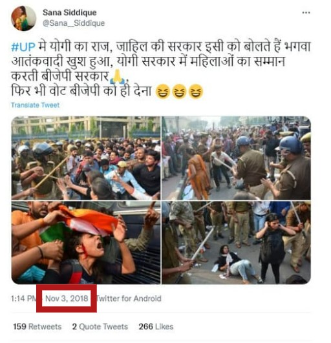Open Sana Siddique's profile avatar

coord(24,18)
